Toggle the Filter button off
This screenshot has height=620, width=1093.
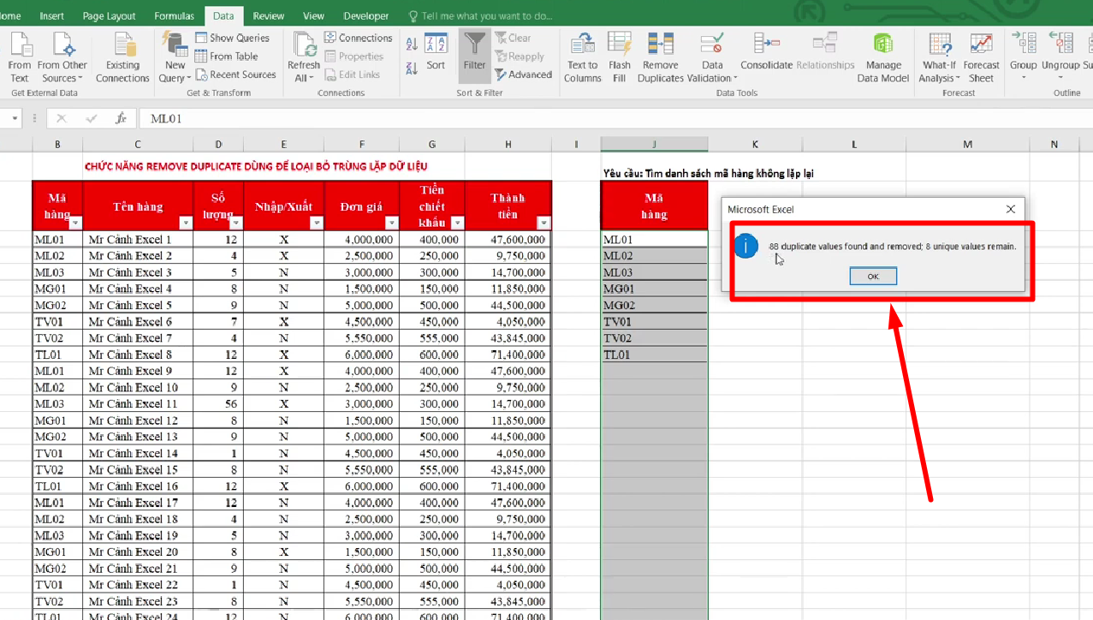pos(473,51)
